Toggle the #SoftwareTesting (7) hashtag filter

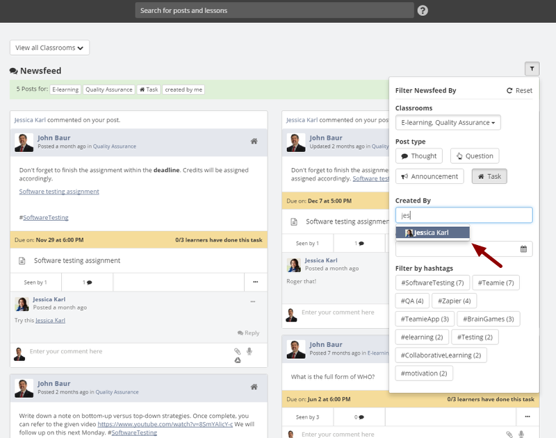point(432,283)
